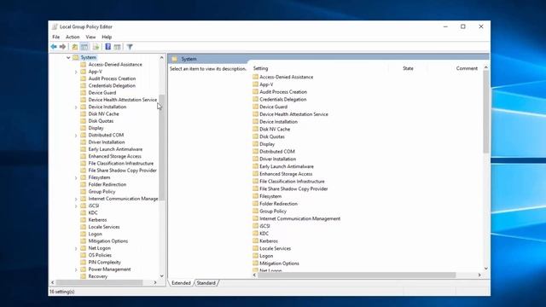Click the System folder icon in header bar

pyautogui.click(x=175, y=59)
